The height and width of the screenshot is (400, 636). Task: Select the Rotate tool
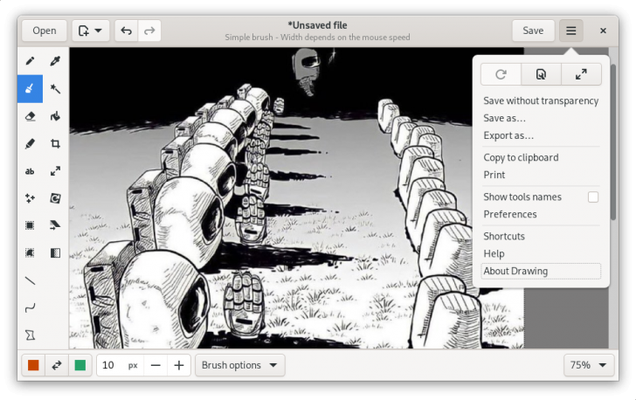[x=55, y=198]
